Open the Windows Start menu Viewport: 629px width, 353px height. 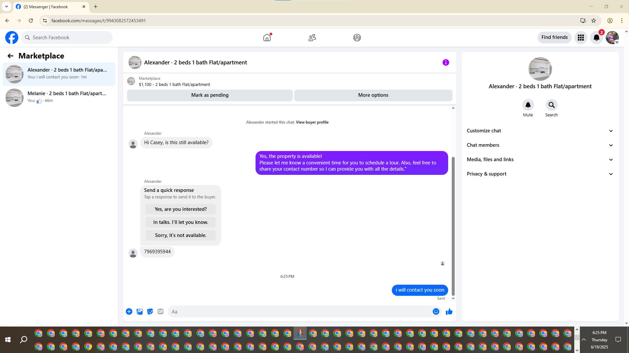coord(8,340)
